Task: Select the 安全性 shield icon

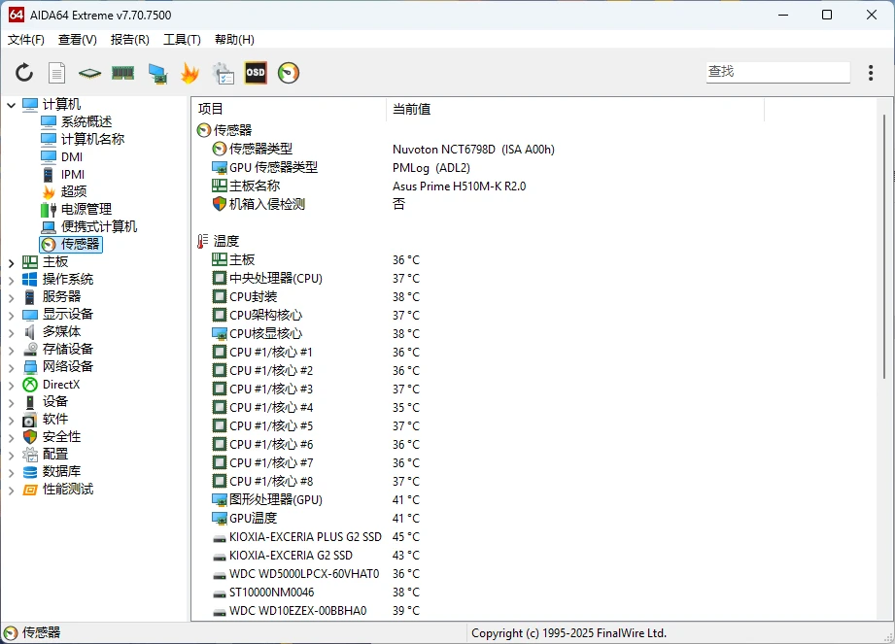Action: pyautogui.click(x=30, y=437)
